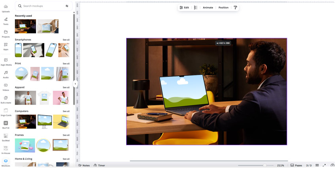
Task: Show more Apparel mockups with arrow
Action: point(67,98)
